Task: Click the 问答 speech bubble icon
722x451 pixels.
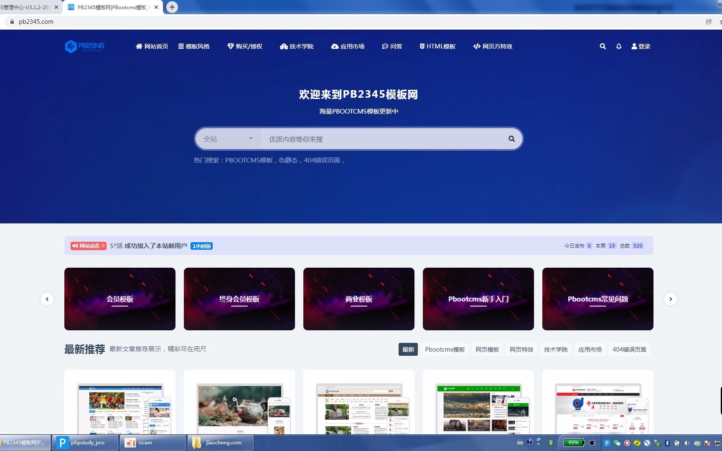Action: click(385, 46)
